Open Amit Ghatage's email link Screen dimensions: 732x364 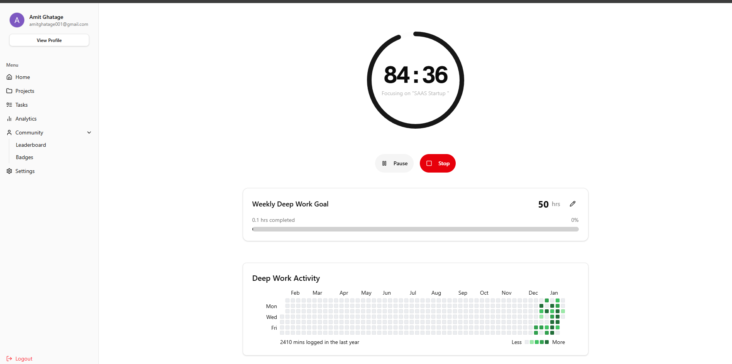tap(58, 24)
